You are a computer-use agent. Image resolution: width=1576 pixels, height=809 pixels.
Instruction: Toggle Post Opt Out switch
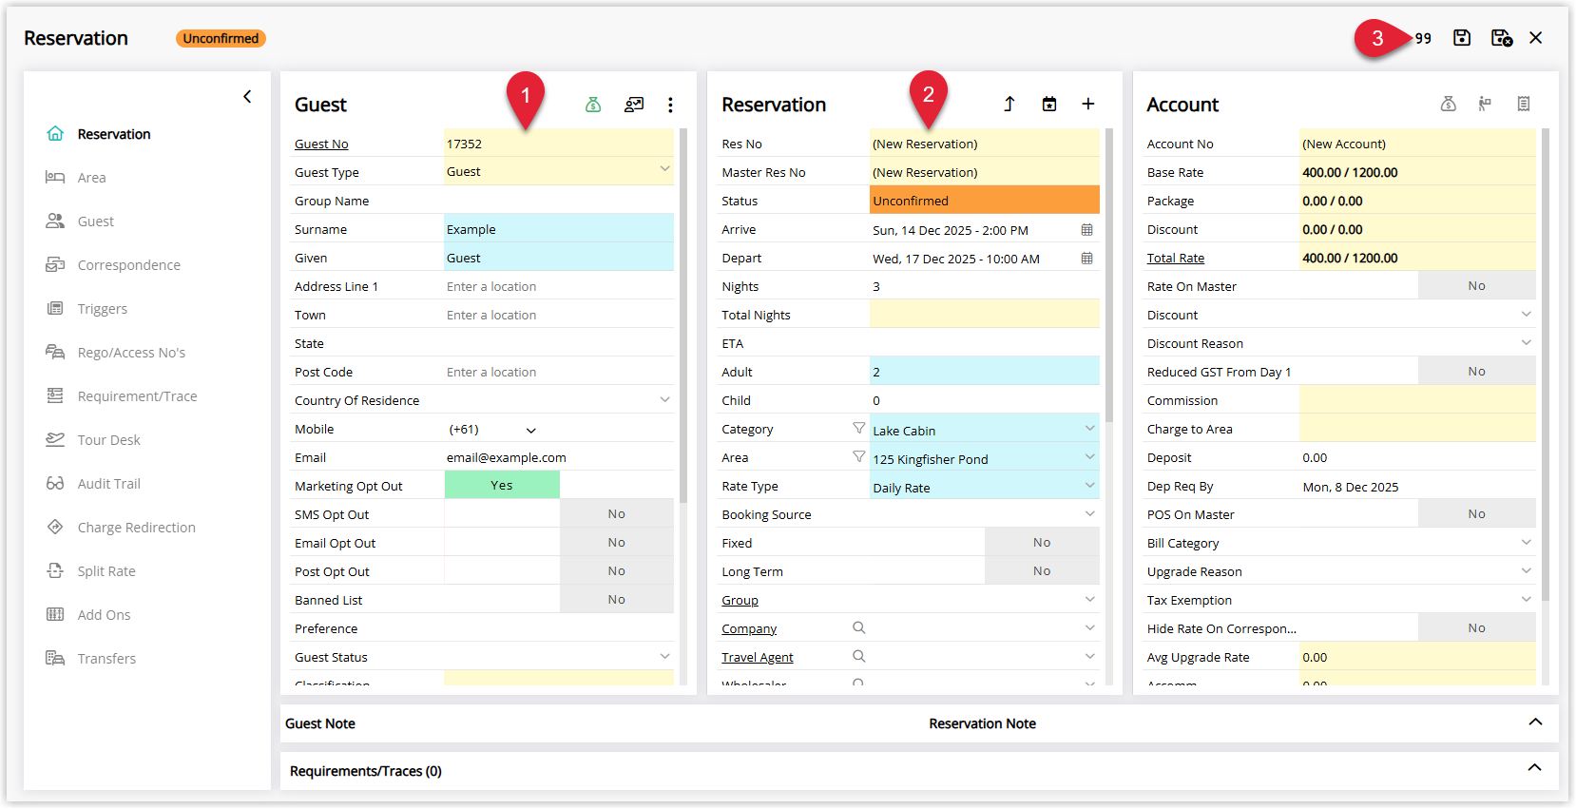tap(559, 570)
